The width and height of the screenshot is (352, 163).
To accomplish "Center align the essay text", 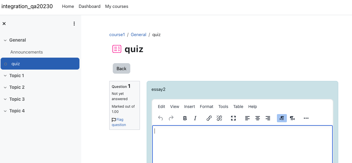I will point(258,118).
